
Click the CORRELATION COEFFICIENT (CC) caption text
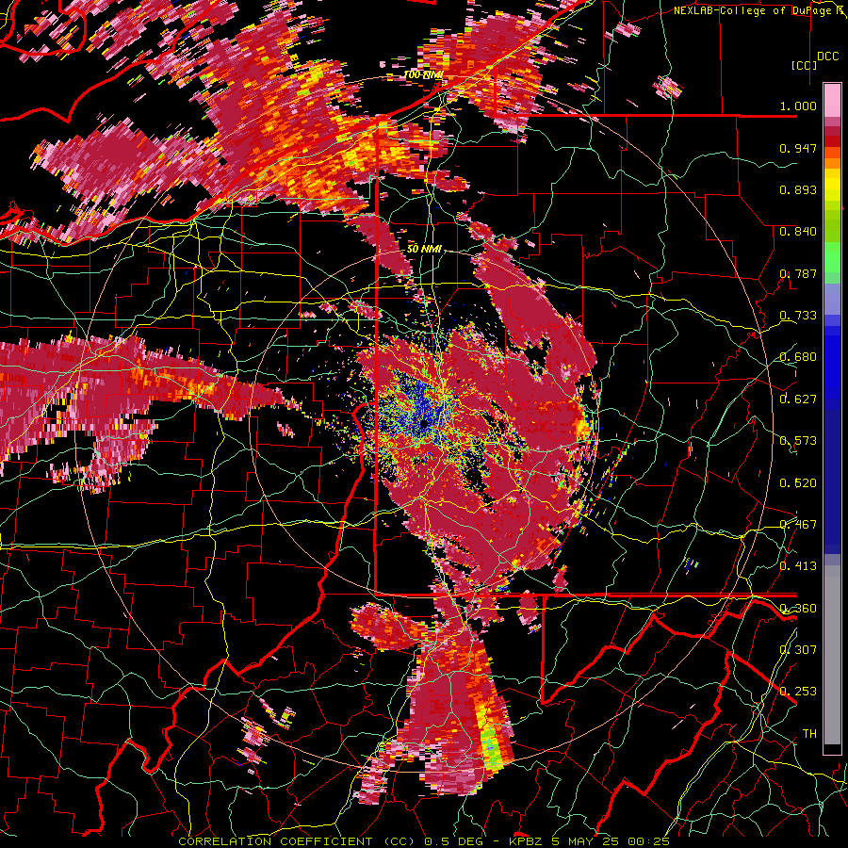point(297,841)
